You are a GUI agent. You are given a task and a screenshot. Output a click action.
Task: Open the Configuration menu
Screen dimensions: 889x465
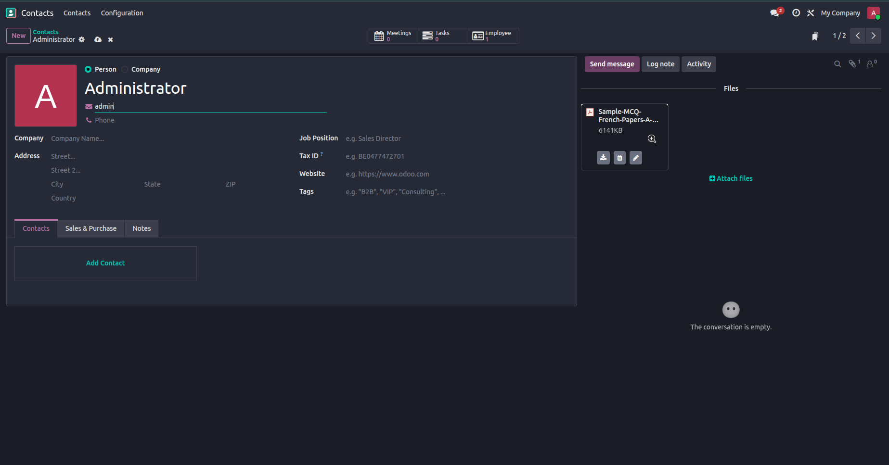(122, 13)
